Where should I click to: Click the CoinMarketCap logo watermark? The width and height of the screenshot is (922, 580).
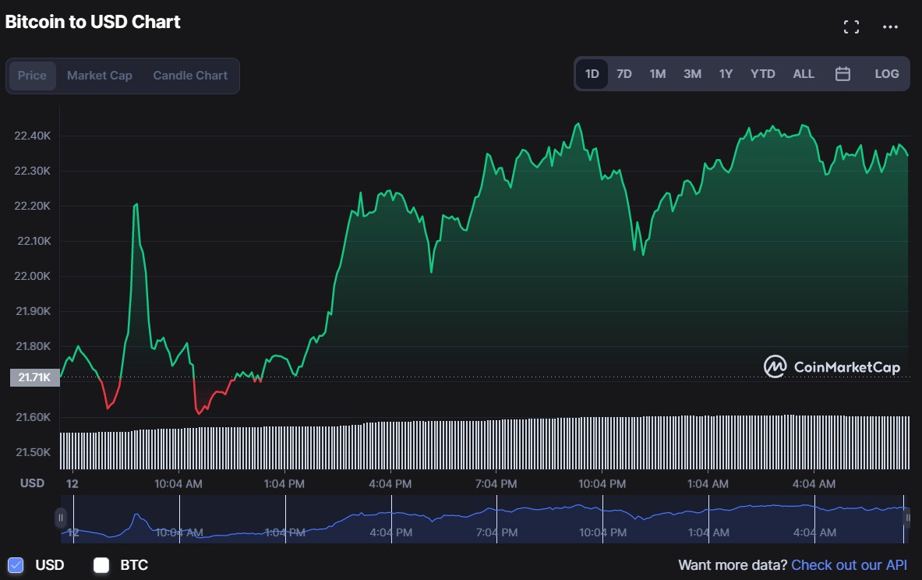coord(832,366)
